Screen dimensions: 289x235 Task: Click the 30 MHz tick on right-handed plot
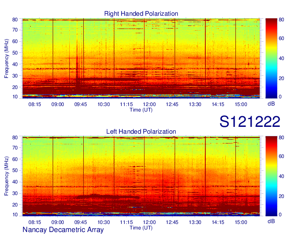click(15, 76)
